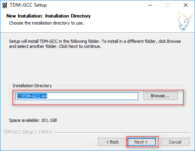Open the Browse folder dialog
195x151 pixels.
click(x=161, y=96)
